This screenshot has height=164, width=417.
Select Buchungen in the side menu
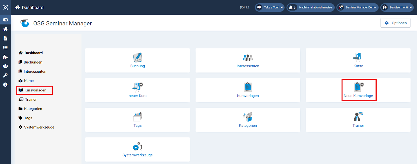(x=30, y=62)
